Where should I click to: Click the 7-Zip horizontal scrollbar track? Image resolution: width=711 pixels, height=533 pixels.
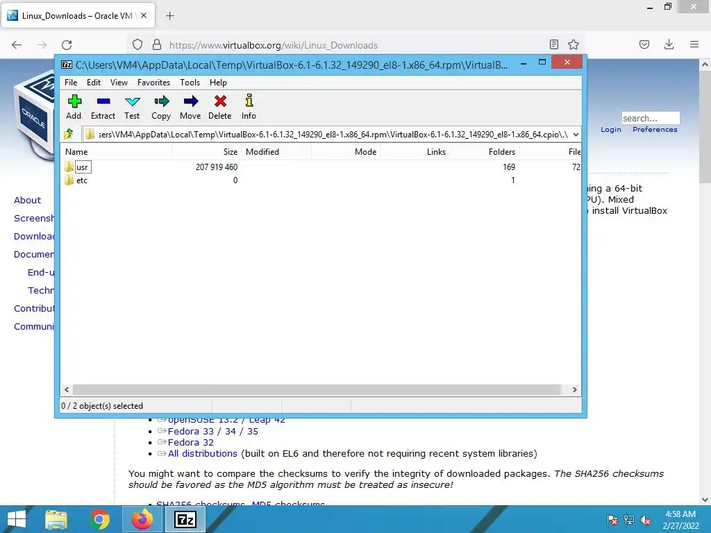pyautogui.click(x=317, y=390)
